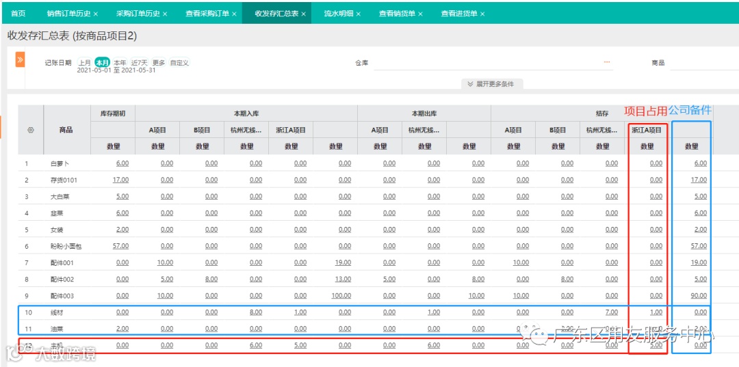Click the 韭菜 product name
The width and height of the screenshot is (739, 367).
point(57,213)
